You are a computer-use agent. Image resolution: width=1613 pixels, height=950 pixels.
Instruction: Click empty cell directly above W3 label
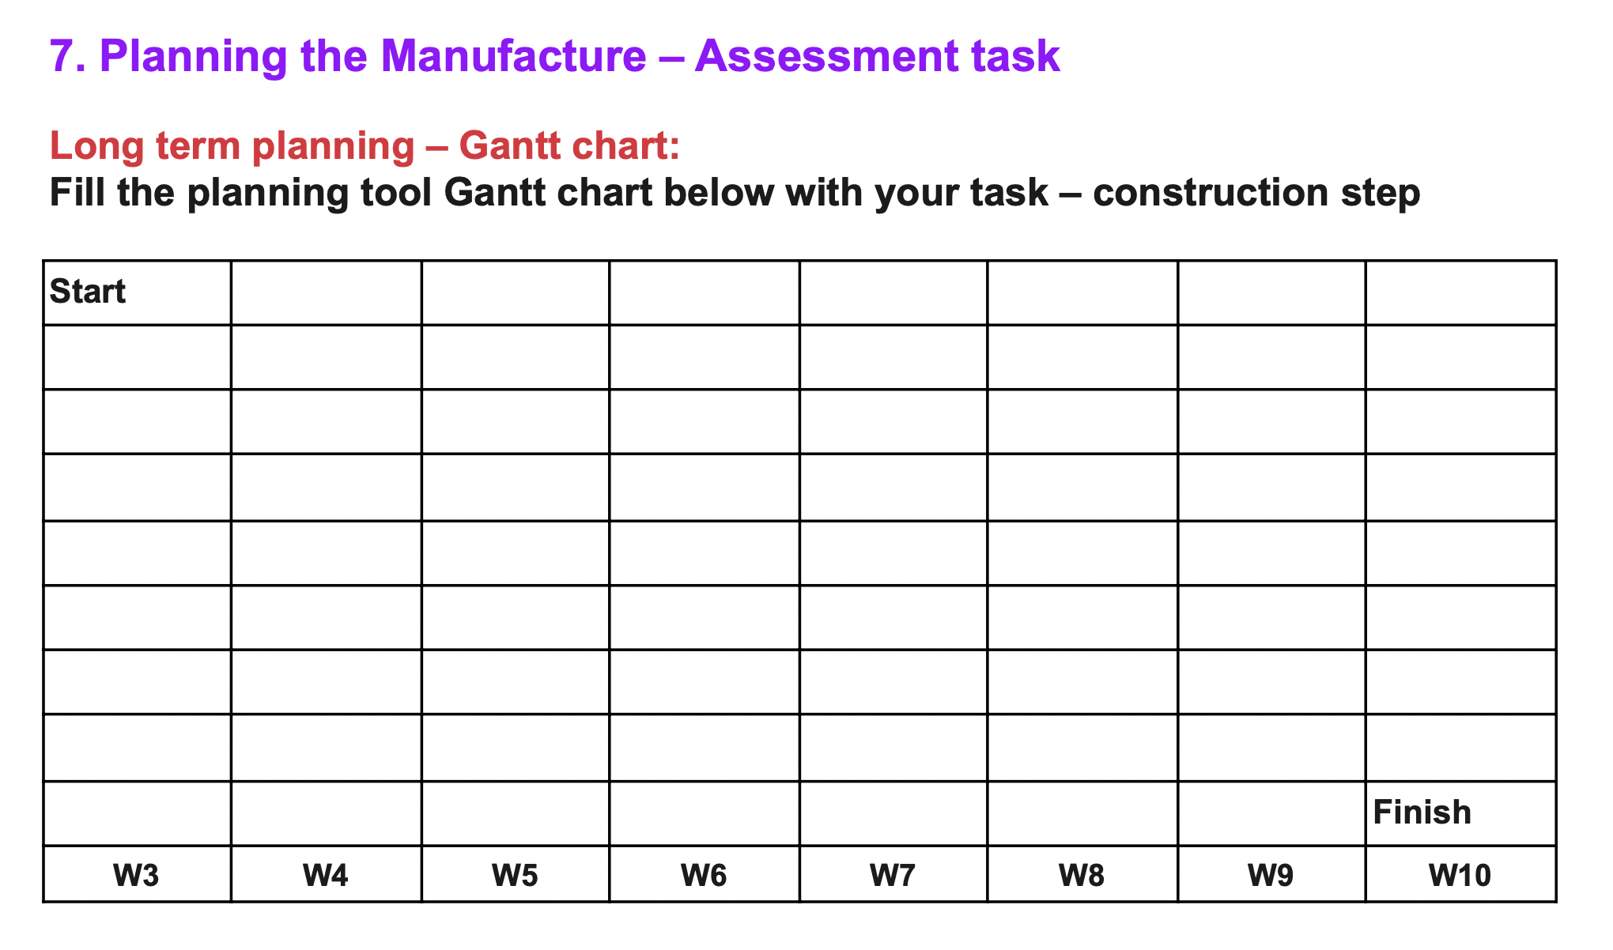click(x=136, y=813)
